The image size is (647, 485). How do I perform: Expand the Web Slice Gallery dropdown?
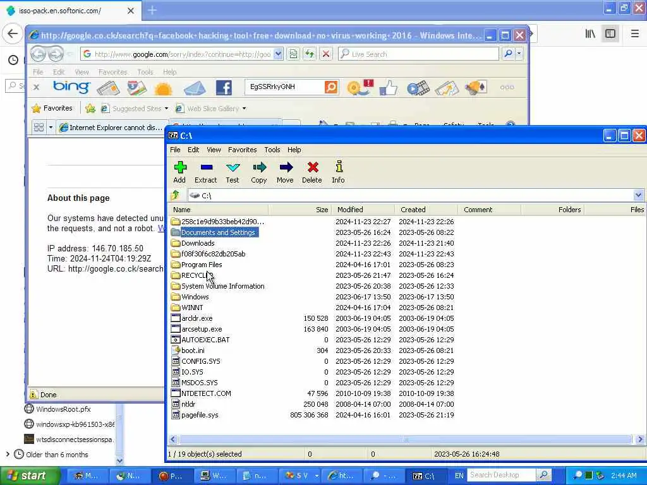pyautogui.click(x=245, y=109)
